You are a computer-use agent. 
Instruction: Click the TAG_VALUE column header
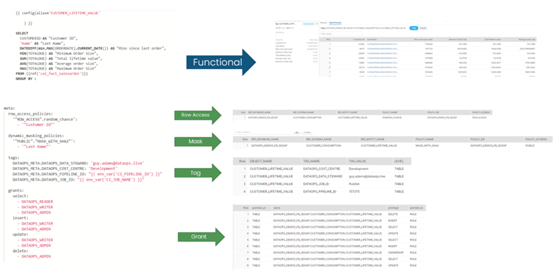pos(358,161)
